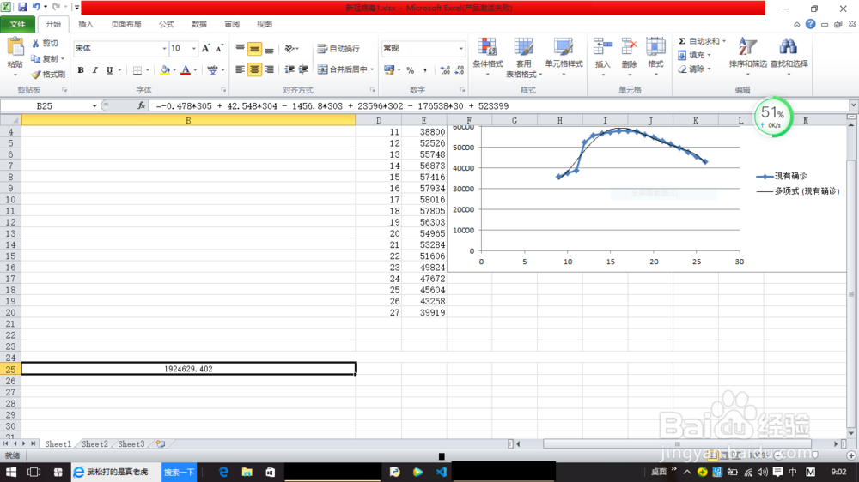Image resolution: width=859 pixels, height=482 pixels.
Task: Open Windows Start menu
Action: (x=11, y=472)
